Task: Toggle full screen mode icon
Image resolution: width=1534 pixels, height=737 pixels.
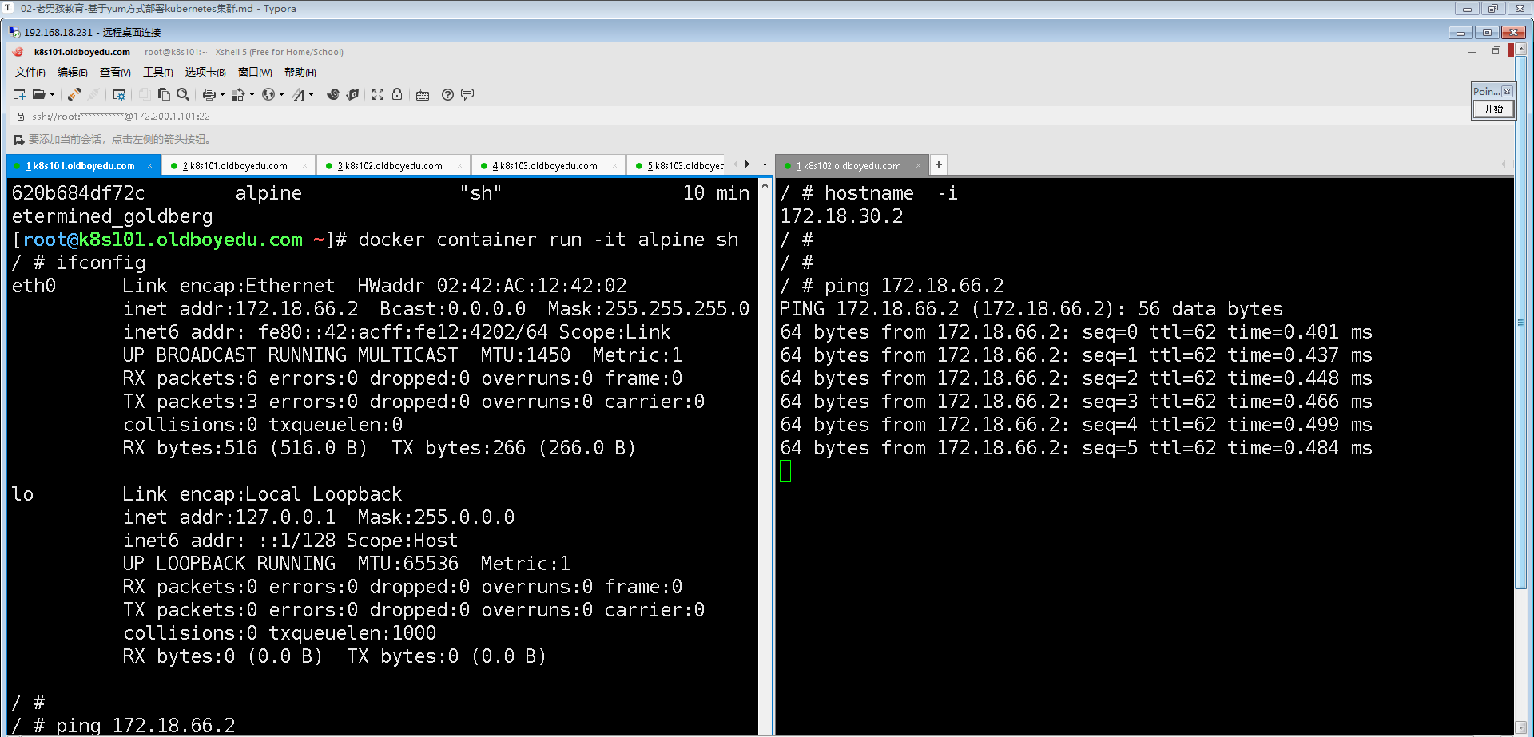Action: click(378, 94)
